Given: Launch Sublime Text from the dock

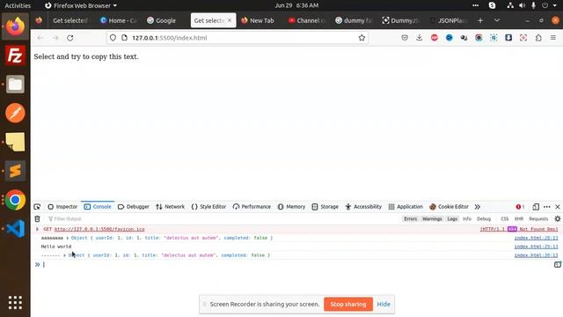Looking at the screenshot, I should click(15, 171).
